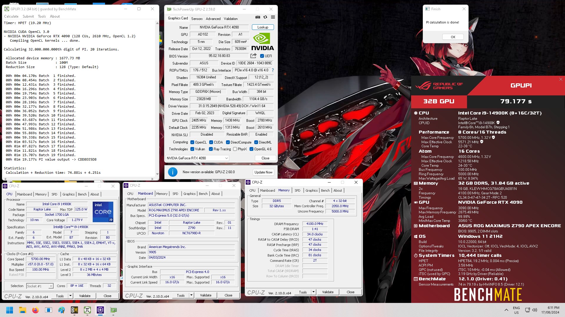Click the GPU-Z refresh icon
Image resolution: width=565 pixels, height=317 pixels.
pos(265,17)
